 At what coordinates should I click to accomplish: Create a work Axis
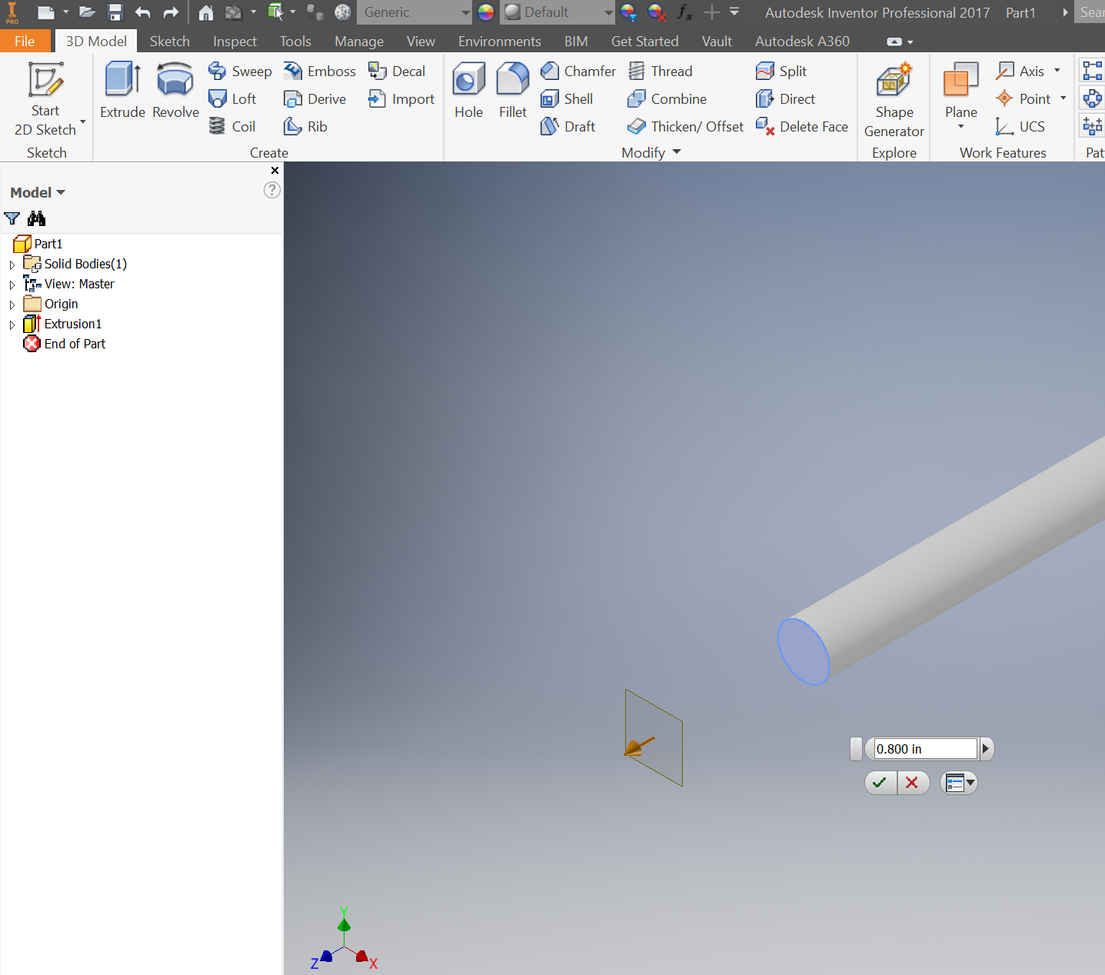1020,72
